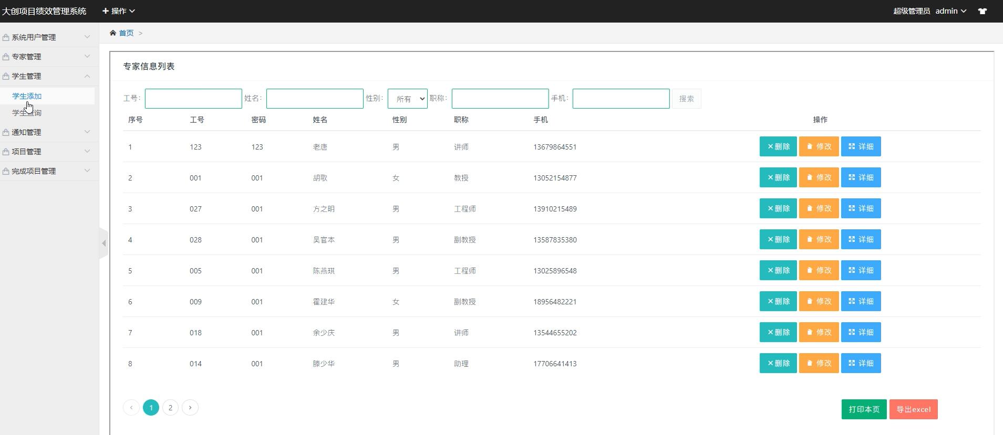
Task: Expand 项目管理 menu chevron
Action: (x=87, y=151)
